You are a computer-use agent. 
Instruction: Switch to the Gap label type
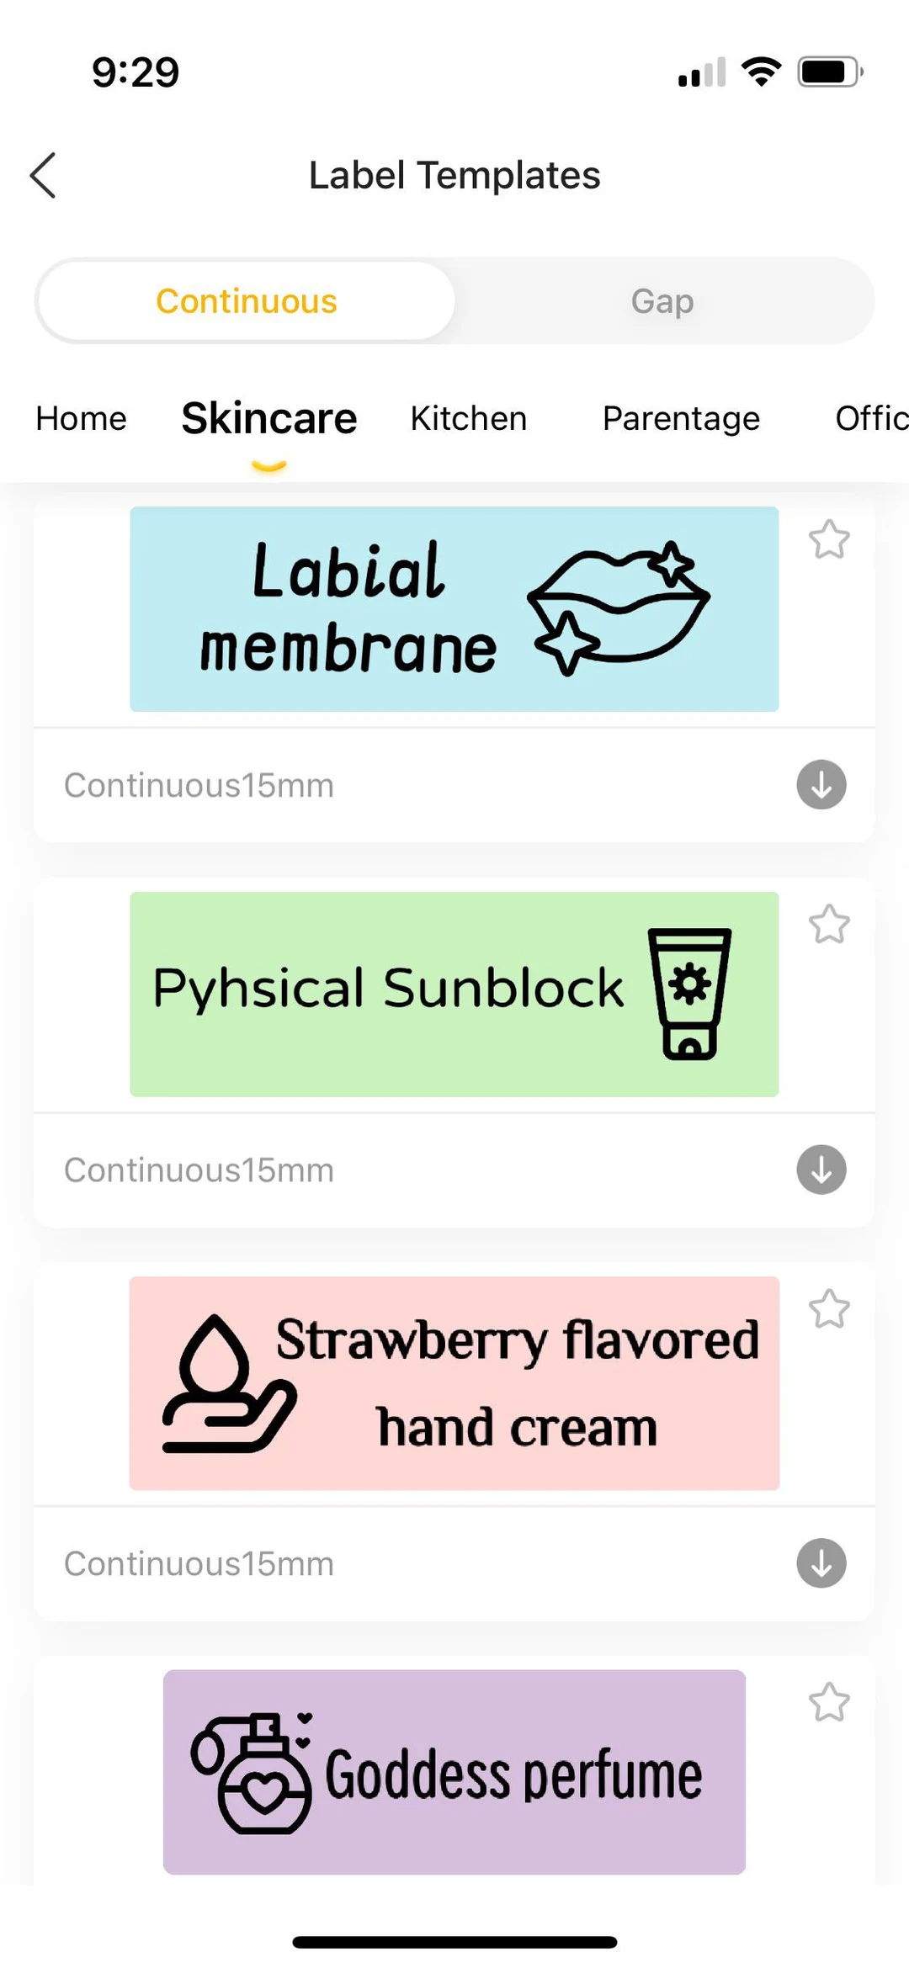(x=662, y=301)
